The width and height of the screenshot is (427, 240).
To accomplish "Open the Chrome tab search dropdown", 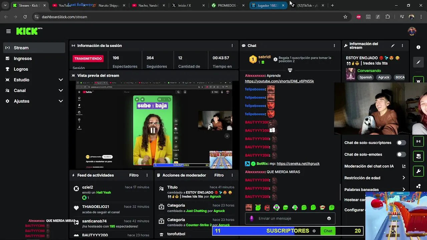I will click(x=5, y=5).
